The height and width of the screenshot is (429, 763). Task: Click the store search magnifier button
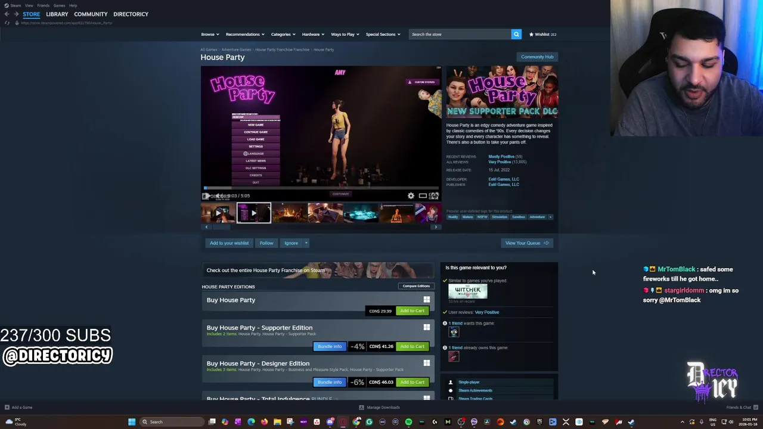pyautogui.click(x=516, y=34)
